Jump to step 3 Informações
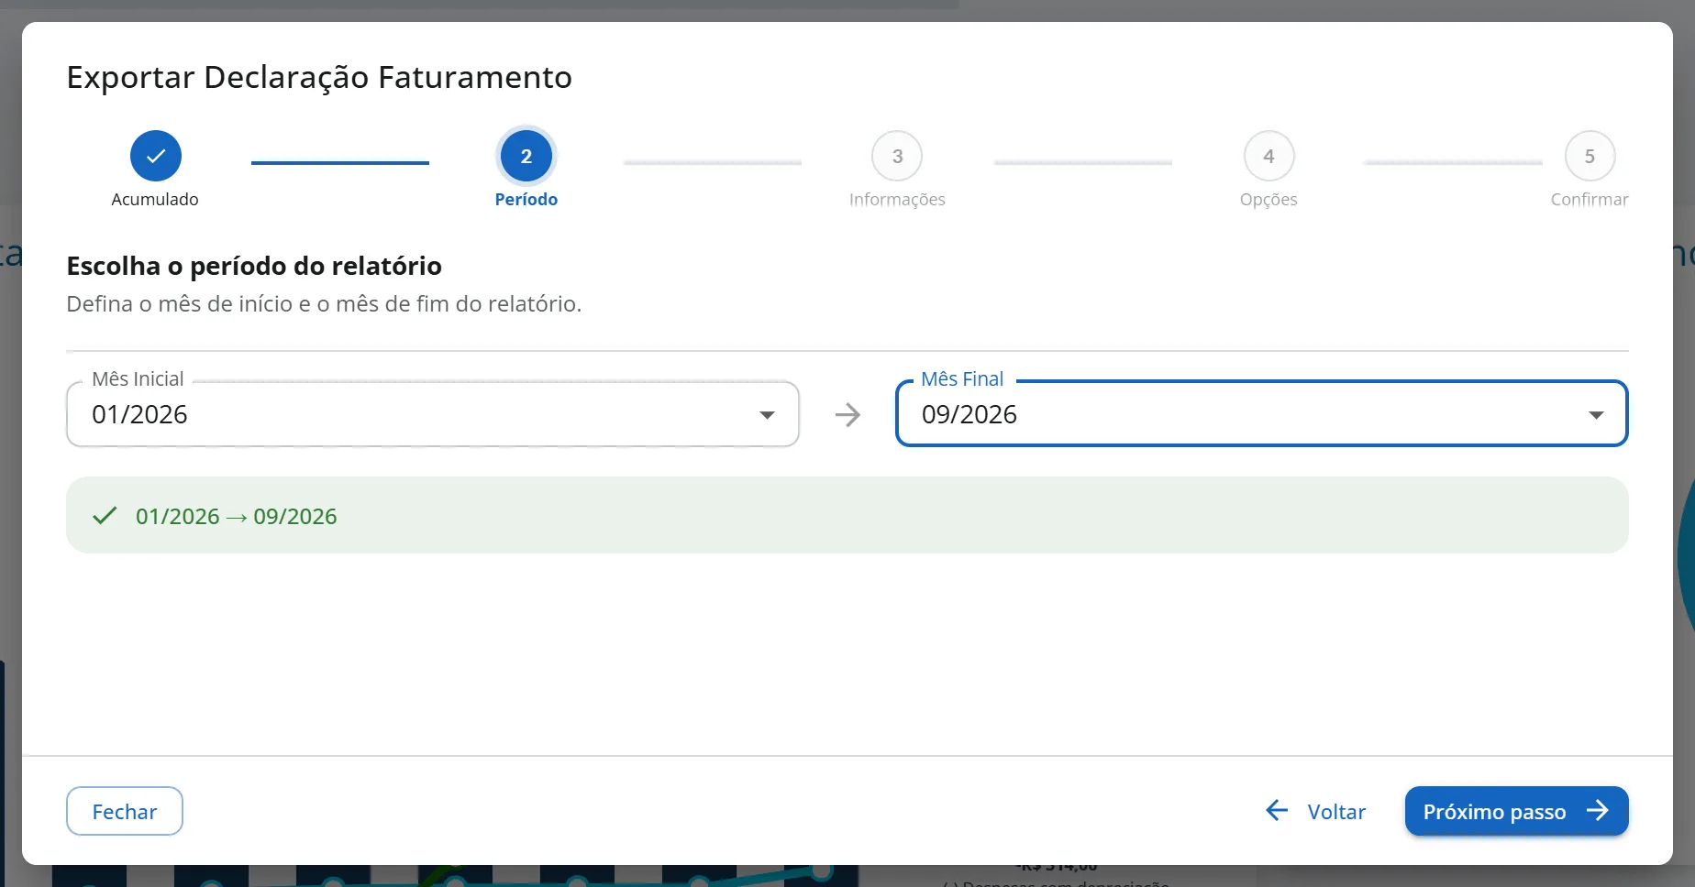Viewport: 1695px width, 887px height. point(897,156)
